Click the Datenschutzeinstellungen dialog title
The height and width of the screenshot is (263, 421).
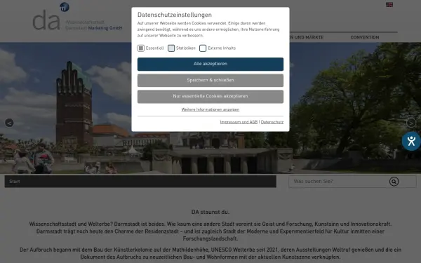tap(175, 15)
